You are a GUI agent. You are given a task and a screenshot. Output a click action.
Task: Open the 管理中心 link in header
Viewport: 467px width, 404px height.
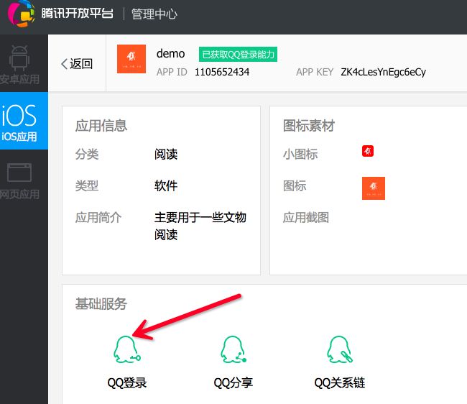pos(154,14)
